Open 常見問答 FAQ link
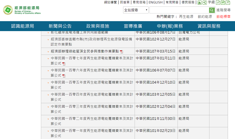 [x=172, y=2]
